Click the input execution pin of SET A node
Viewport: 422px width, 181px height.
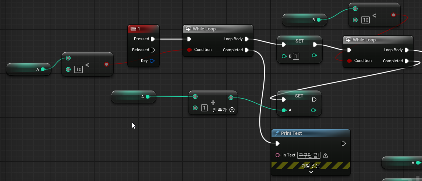[x=284, y=100]
